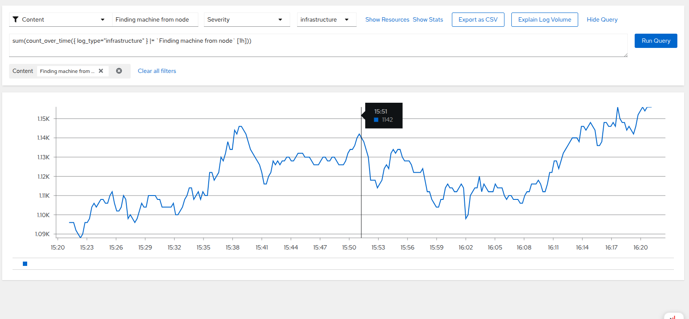Viewport: 689px width, 319px height.
Task: Click the Export as CSV button
Action: coord(478,19)
